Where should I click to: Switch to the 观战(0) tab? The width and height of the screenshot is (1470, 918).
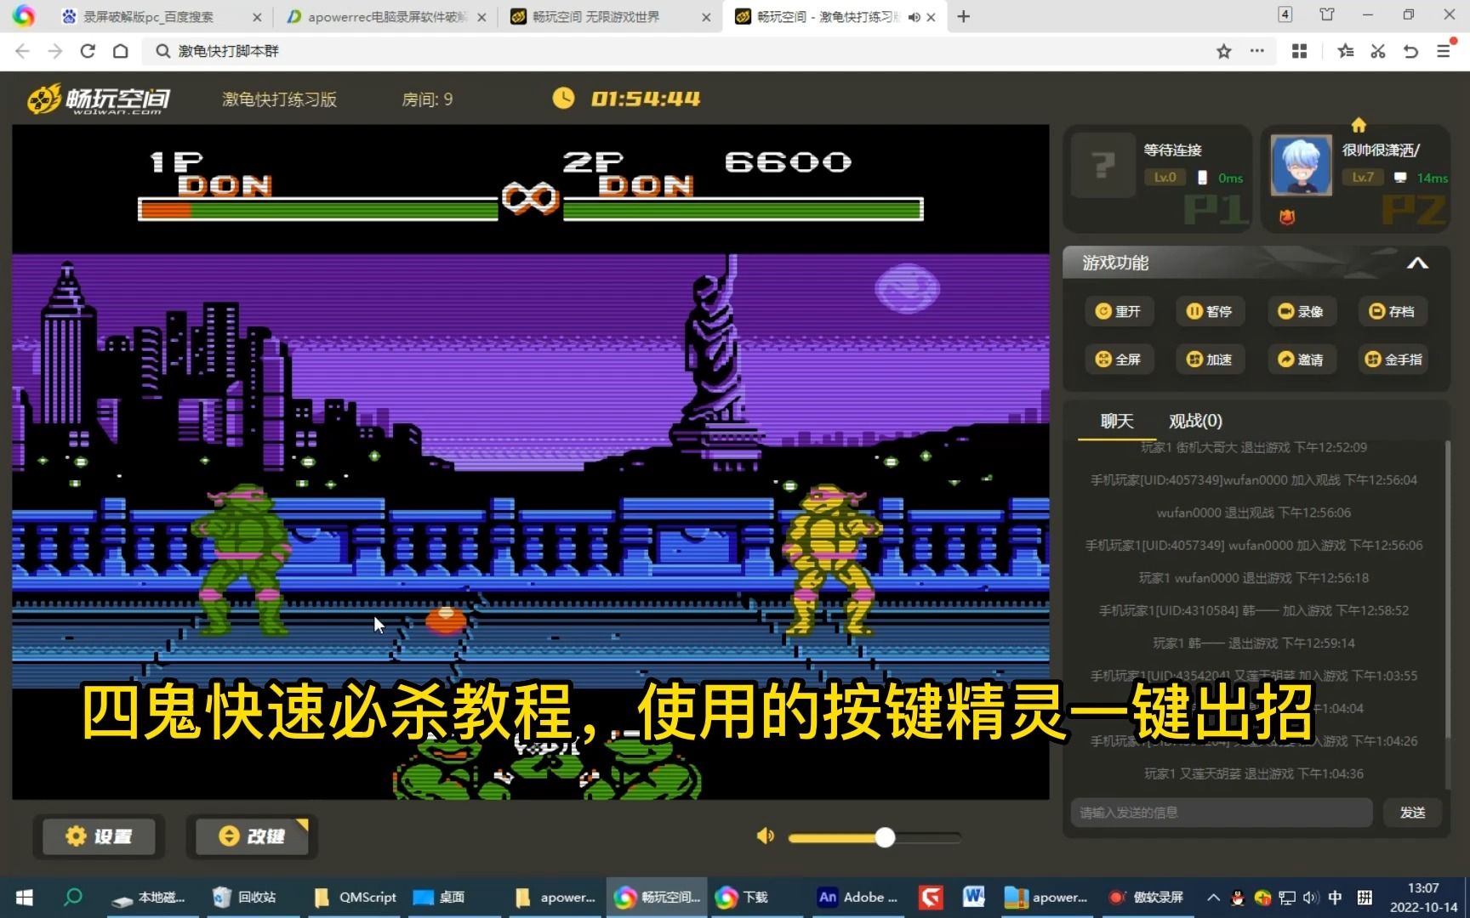click(x=1195, y=421)
